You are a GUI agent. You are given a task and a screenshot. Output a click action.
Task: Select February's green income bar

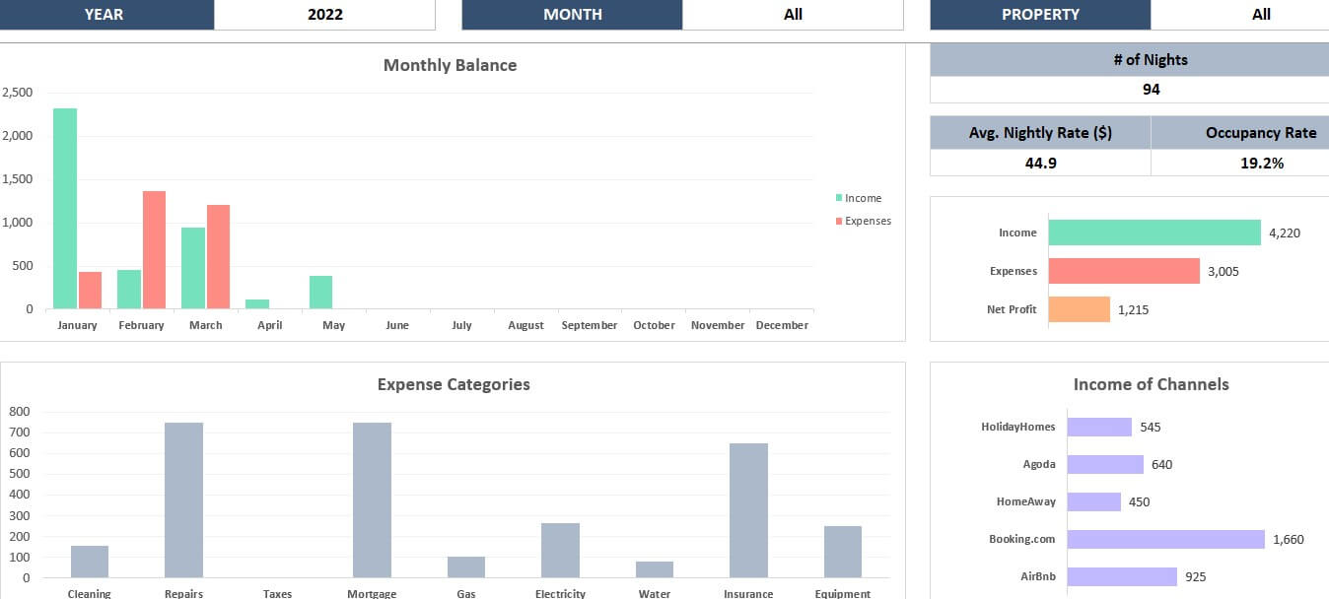point(129,289)
